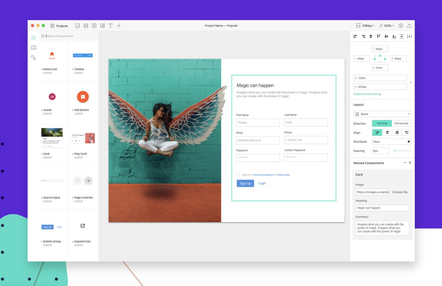Screen dimensions: 442x286
Task: Select the Card component thumbnail
Action: 52,138
